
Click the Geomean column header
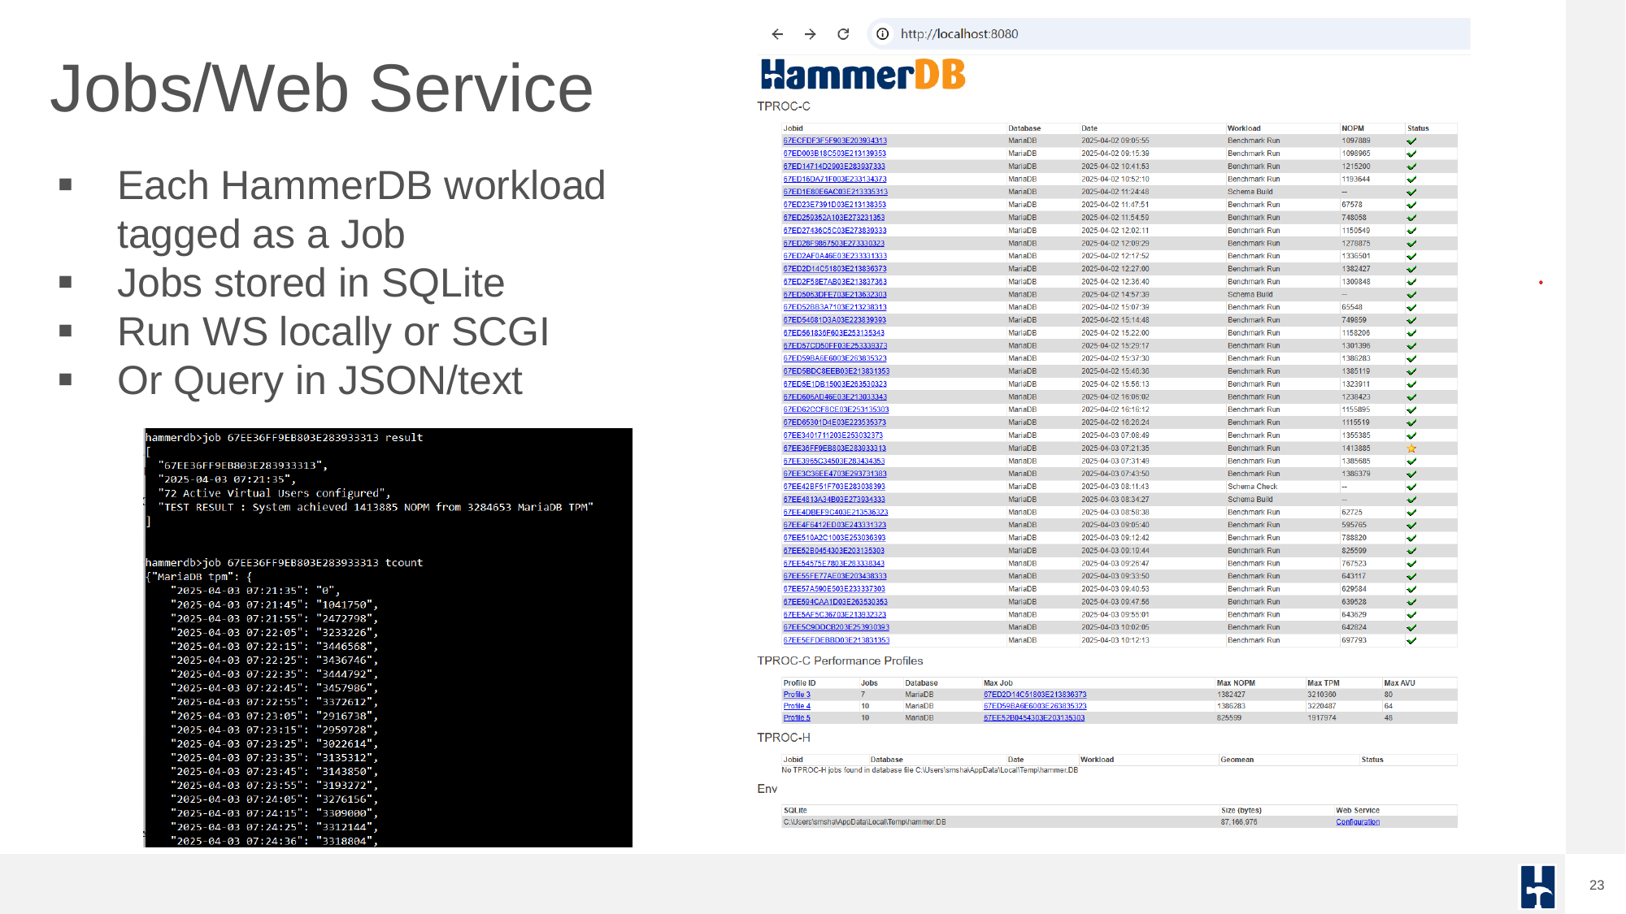[1237, 760]
